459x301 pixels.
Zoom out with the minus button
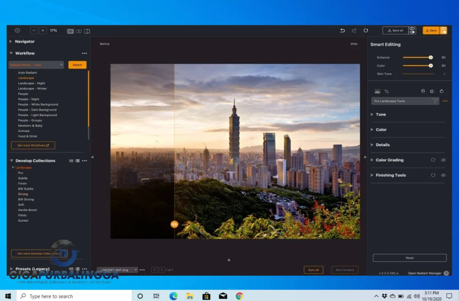[34, 30]
